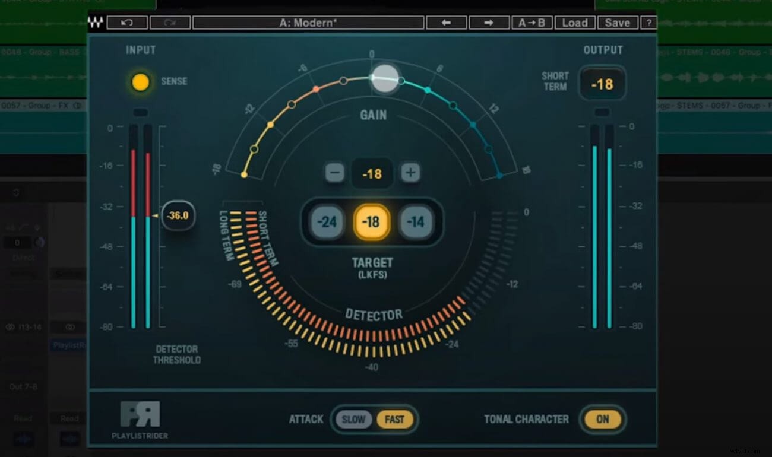Select the -24 LKFS target
The image size is (772, 457).
coord(326,222)
